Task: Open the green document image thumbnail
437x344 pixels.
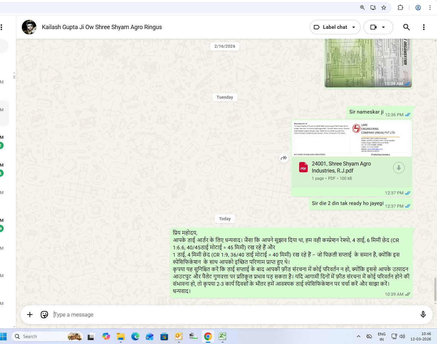Action: 368,63
